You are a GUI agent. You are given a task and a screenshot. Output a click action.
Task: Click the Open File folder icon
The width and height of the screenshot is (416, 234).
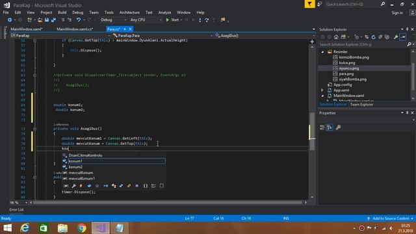click(40, 20)
